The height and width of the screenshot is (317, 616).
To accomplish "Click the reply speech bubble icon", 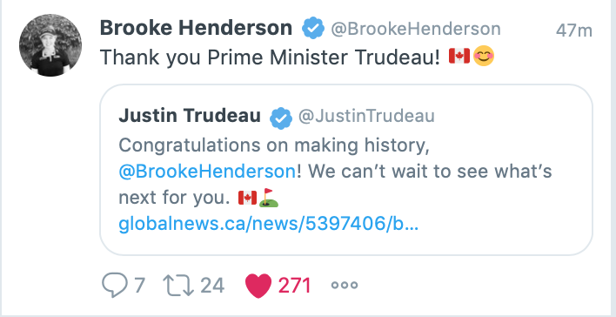I will coord(115,285).
